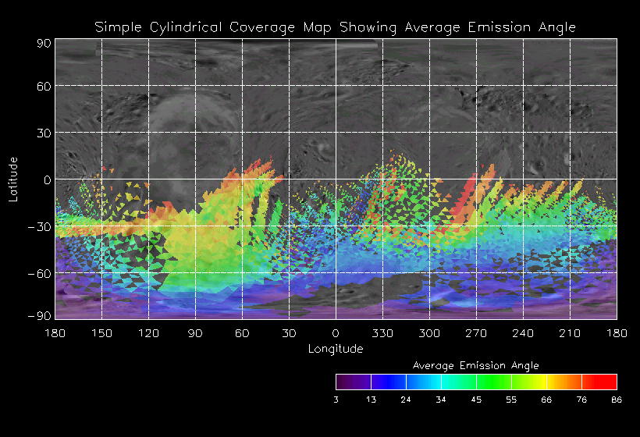Screen dimensions: 640x437
Task: Click the legend value '55'
Action: click(511, 400)
